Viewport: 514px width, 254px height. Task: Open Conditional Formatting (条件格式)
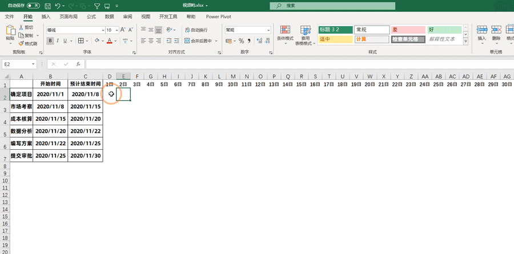click(285, 35)
